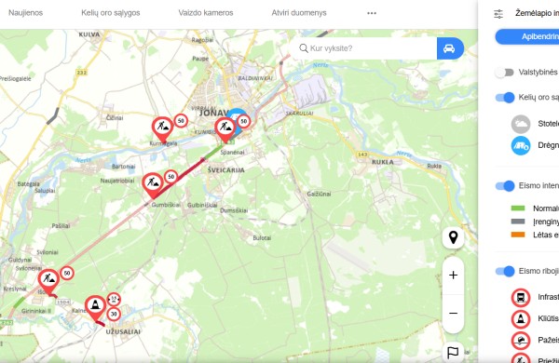Click blue weather station marker at Jonava
The height and width of the screenshot is (363, 559).
236,113
